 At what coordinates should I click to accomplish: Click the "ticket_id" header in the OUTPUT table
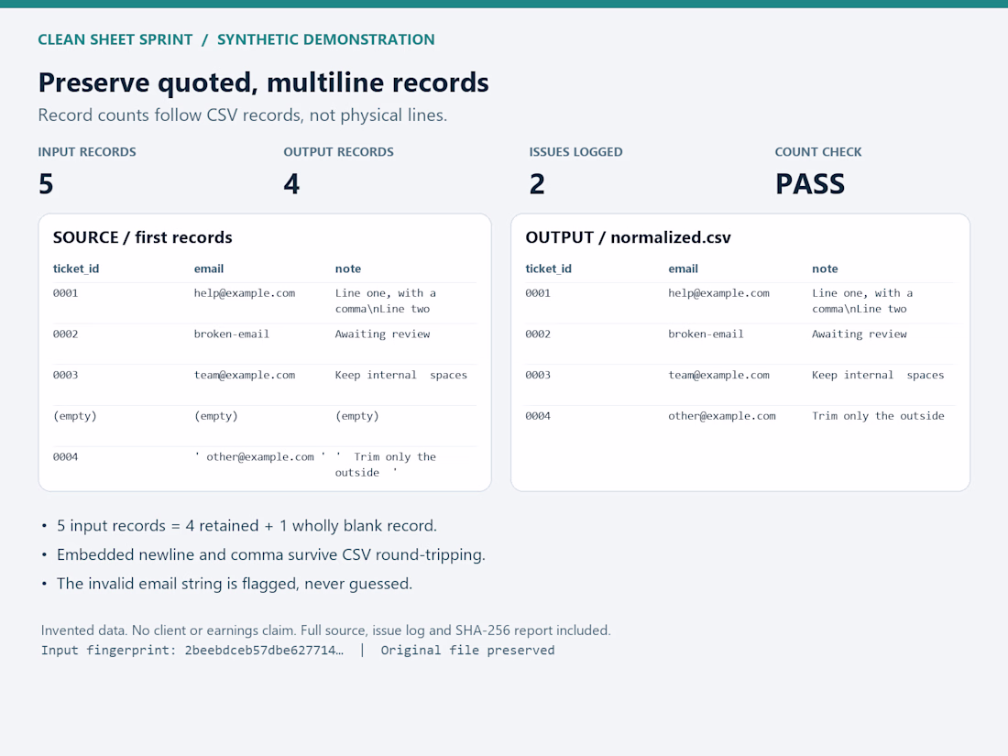[548, 268]
